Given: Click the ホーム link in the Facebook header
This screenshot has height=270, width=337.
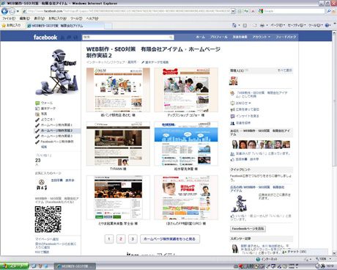Looking at the screenshot, I should point(201,37).
